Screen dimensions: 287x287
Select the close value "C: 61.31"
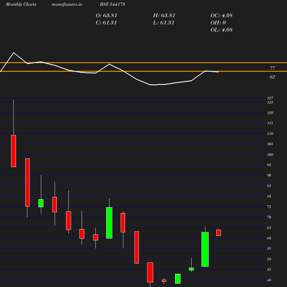[x=106, y=23]
